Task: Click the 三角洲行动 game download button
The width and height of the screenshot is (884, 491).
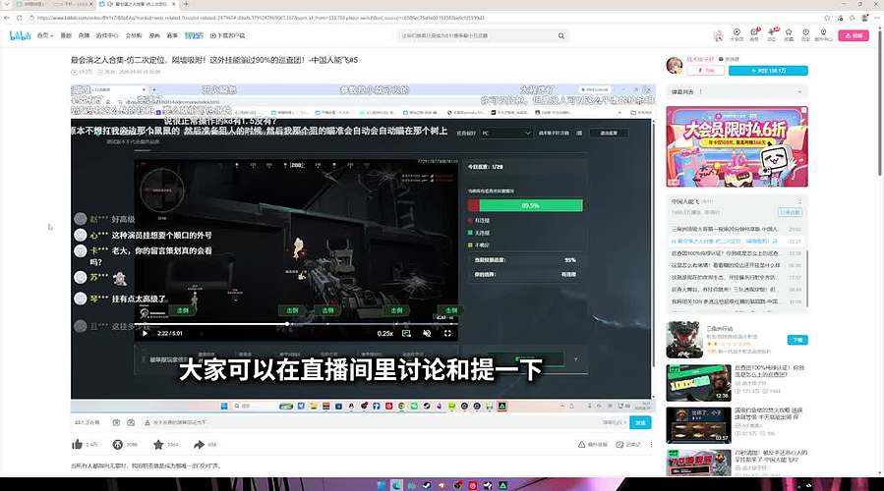Action: tap(797, 340)
